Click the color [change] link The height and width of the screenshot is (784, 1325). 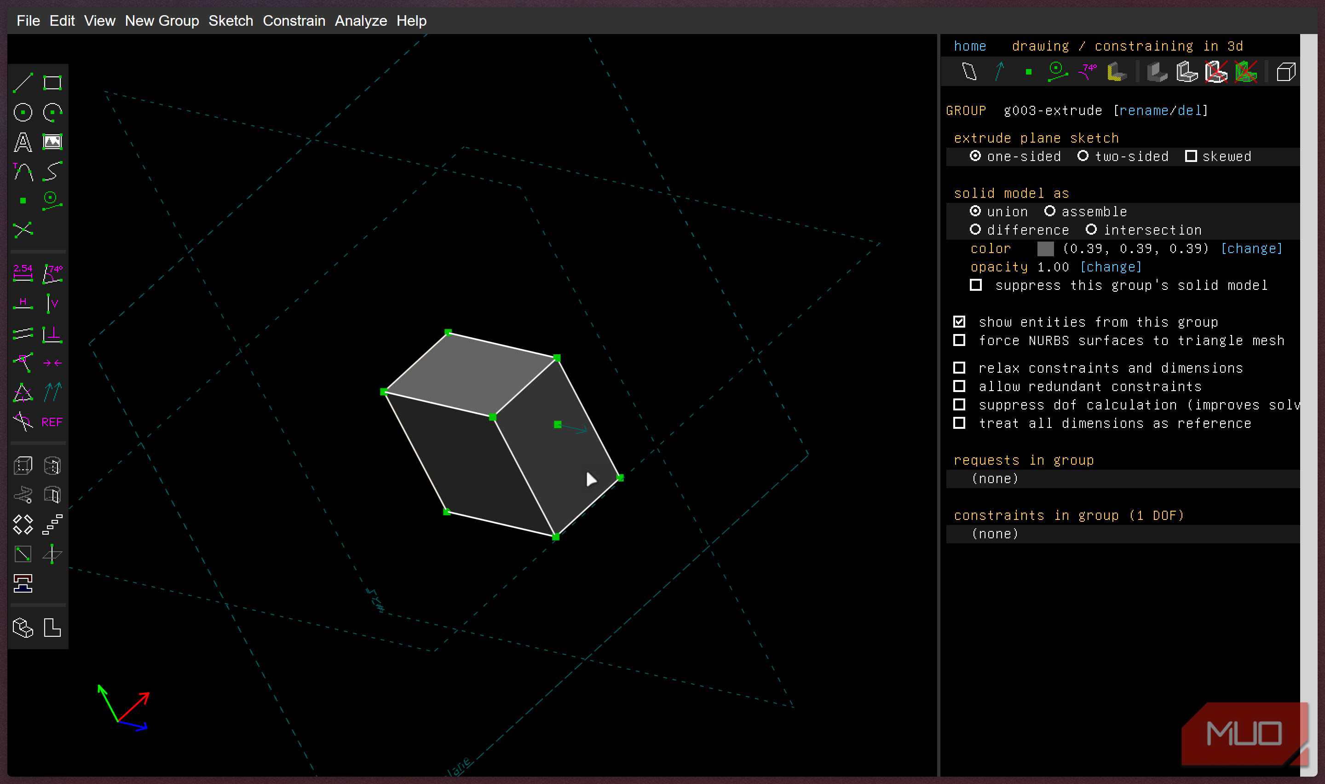point(1251,248)
